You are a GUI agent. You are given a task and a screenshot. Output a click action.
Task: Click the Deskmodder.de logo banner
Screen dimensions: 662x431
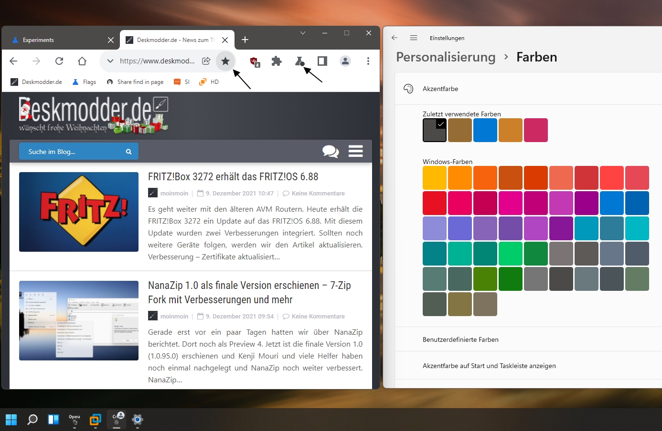pyautogui.click(x=94, y=115)
